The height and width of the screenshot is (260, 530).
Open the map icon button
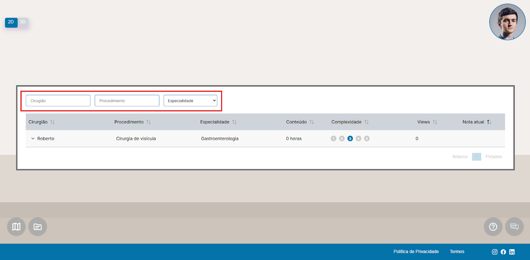tap(16, 227)
